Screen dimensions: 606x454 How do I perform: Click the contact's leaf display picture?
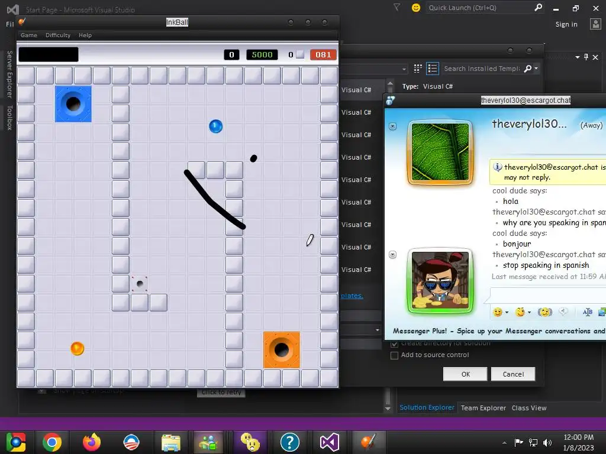click(x=440, y=152)
